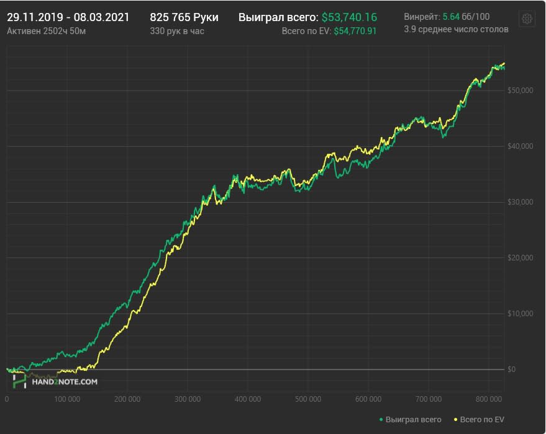The image size is (546, 434).
Task: Click the 400 000 x-axis label
Action: pos(248,399)
